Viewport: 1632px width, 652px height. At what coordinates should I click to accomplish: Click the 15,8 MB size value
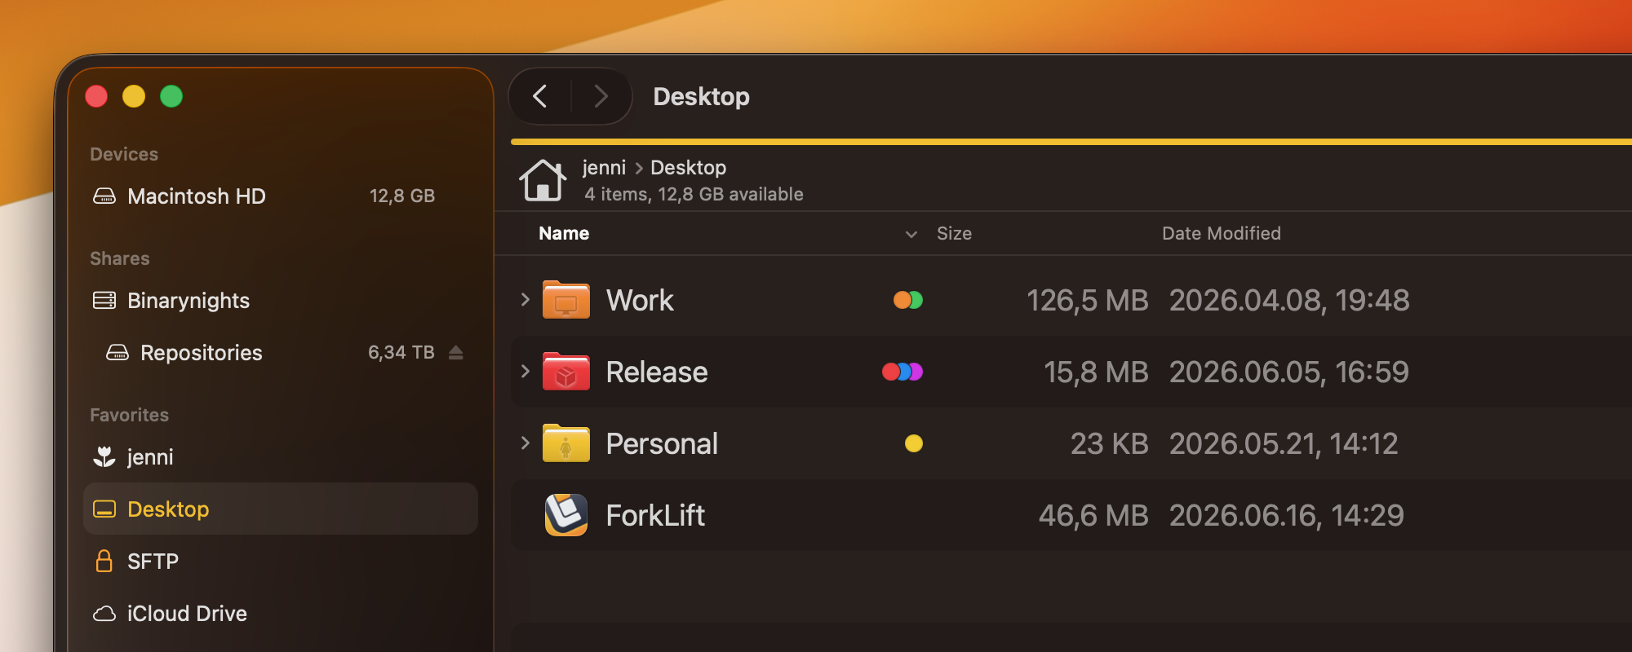[1096, 372]
